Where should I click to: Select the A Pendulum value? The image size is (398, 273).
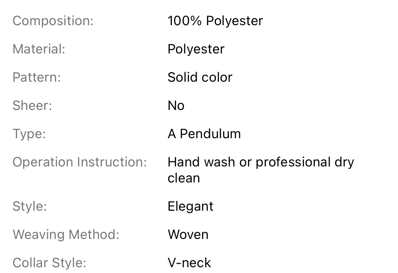click(204, 134)
